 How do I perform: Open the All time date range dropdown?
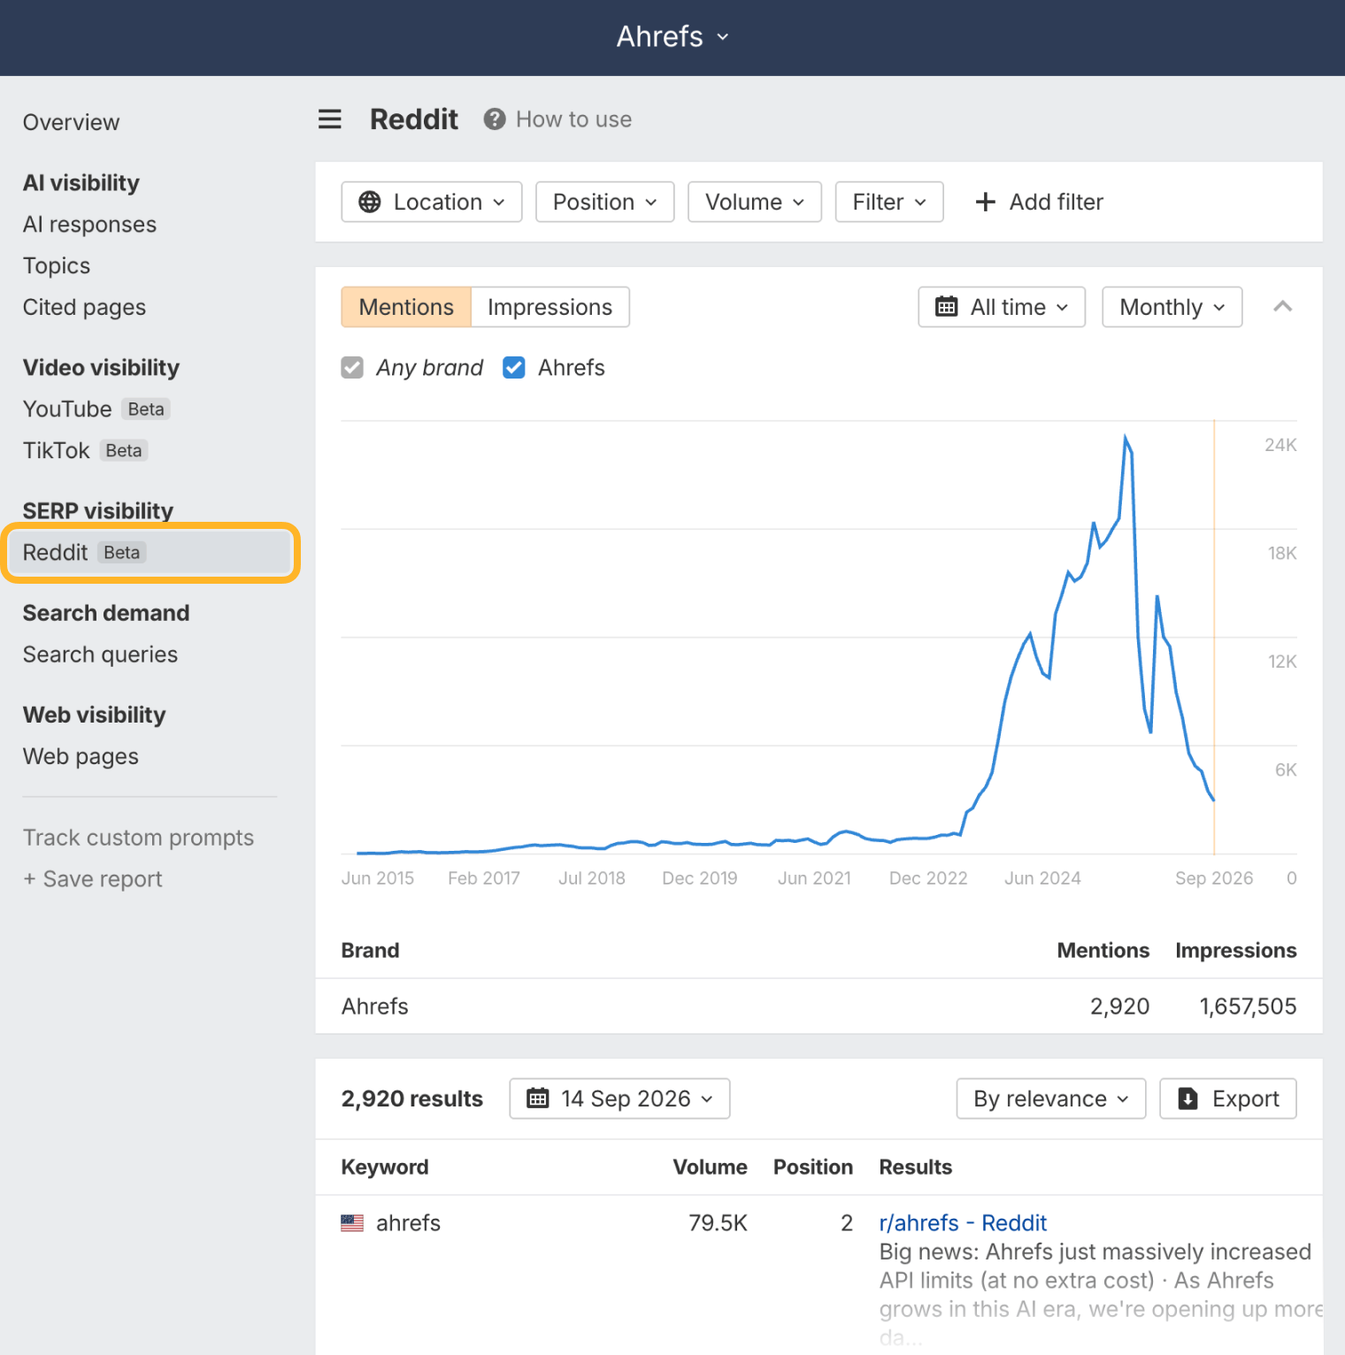[x=1002, y=307]
